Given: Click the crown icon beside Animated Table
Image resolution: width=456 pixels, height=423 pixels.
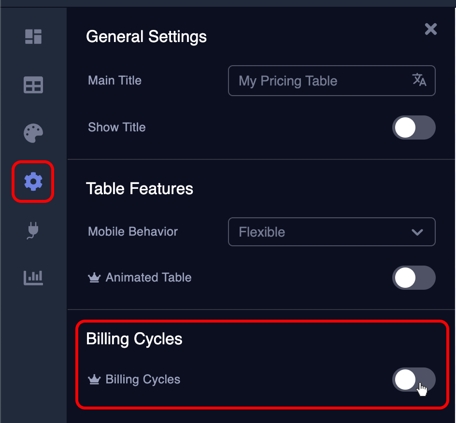Looking at the screenshot, I should pos(94,278).
